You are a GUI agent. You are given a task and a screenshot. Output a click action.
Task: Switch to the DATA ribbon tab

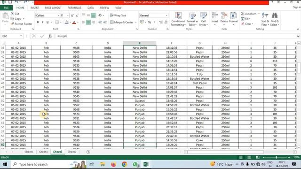click(91, 8)
